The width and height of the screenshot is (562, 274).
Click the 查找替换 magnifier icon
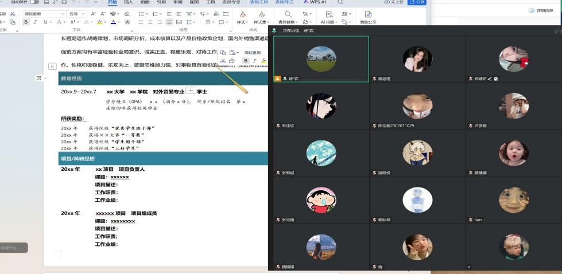(x=288, y=14)
